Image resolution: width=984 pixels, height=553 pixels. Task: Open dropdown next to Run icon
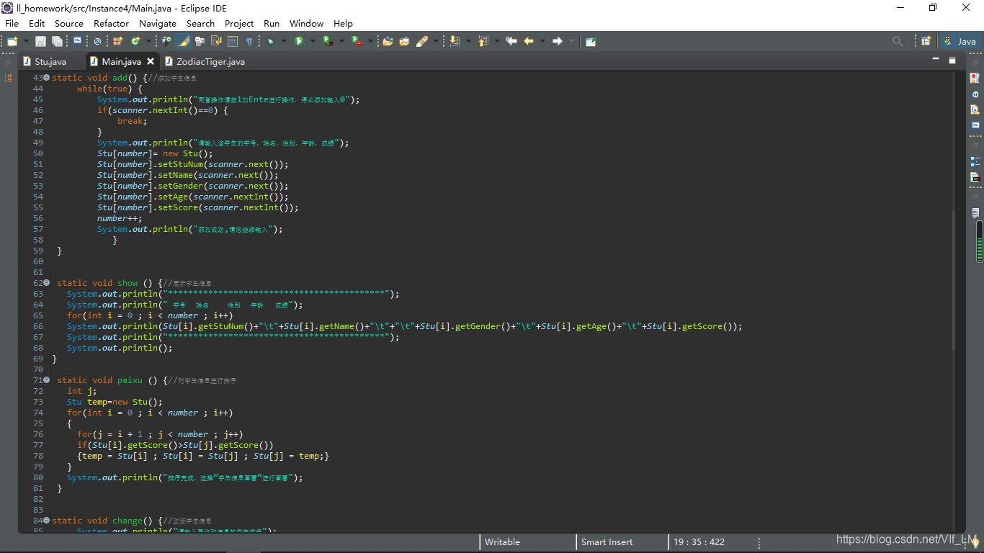tap(313, 41)
